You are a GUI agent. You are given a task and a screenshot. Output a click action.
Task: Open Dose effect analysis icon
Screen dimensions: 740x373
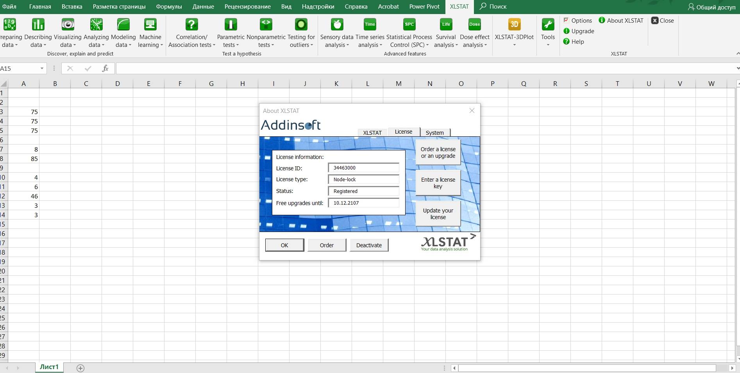475,25
